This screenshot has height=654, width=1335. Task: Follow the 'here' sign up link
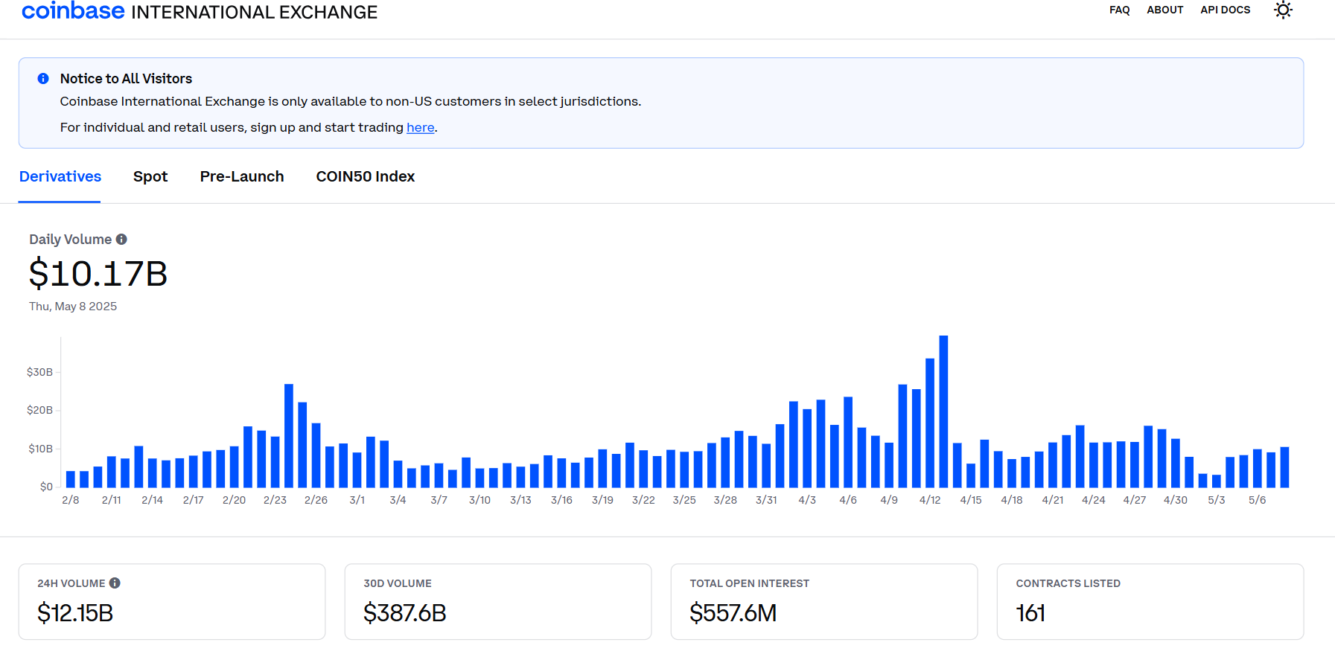click(x=420, y=128)
